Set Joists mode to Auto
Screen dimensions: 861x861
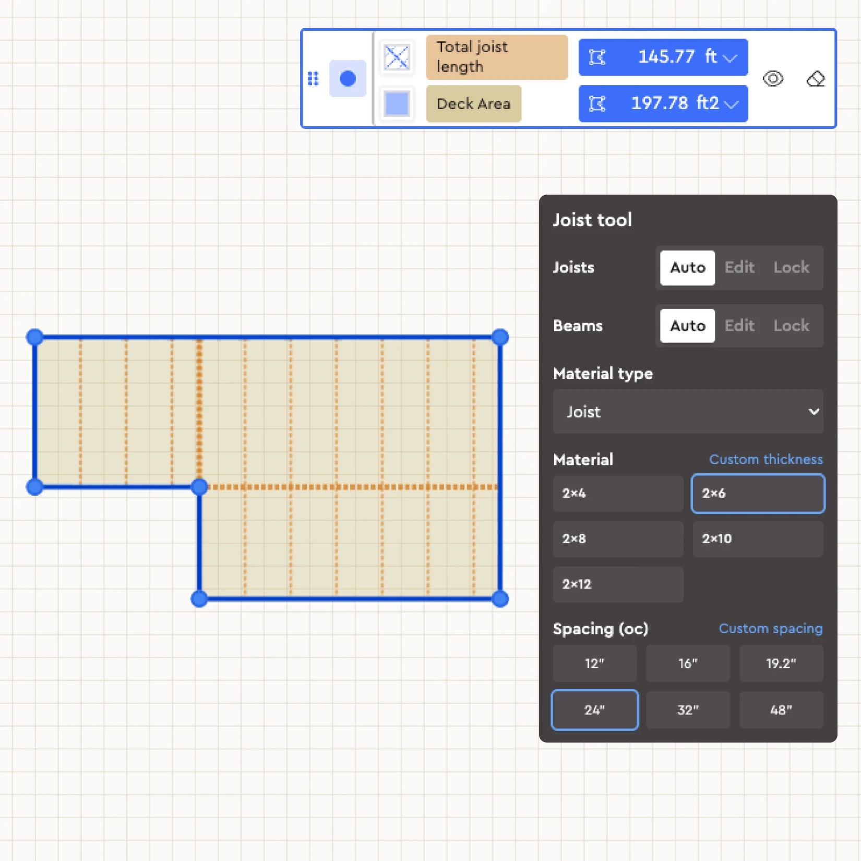[687, 268]
